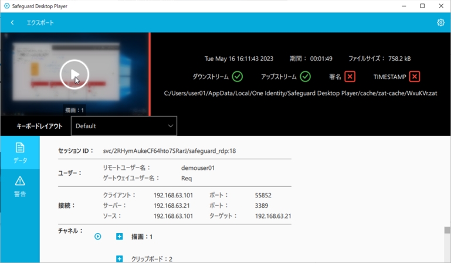Click the TIMESTAMP red cross icon
This screenshot has height=263, width=451.
(x=415, y=77)
